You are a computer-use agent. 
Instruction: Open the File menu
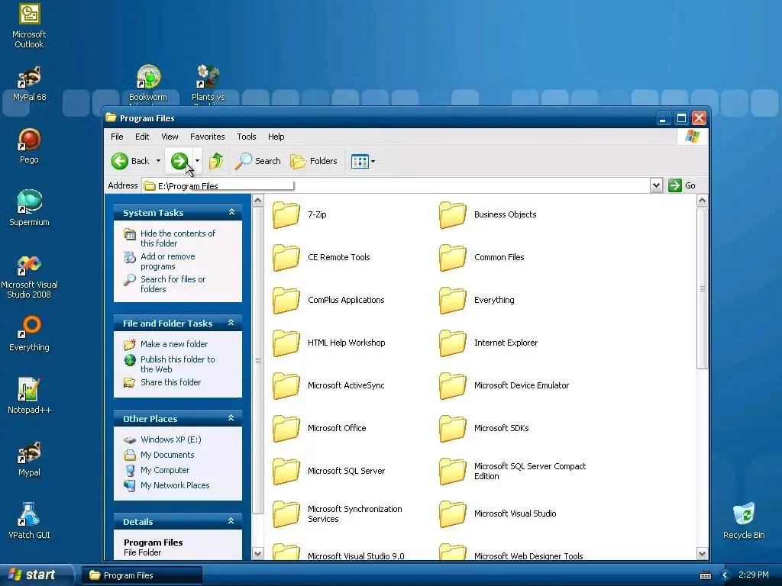pyautogui.click(x=117, y=137)
